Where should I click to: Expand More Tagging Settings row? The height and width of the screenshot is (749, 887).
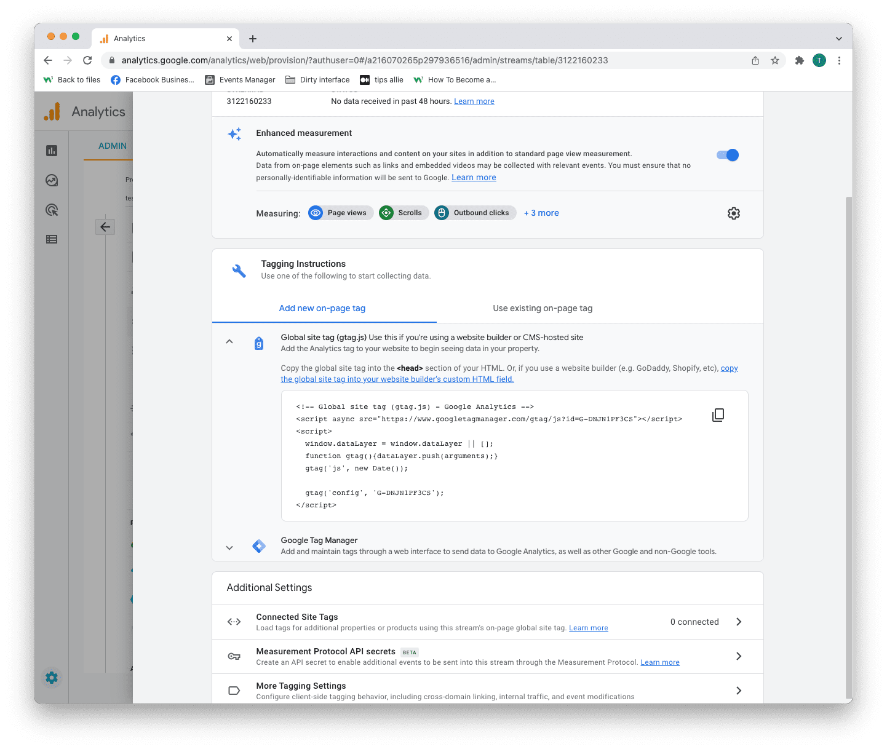click(x=739, y=691)
